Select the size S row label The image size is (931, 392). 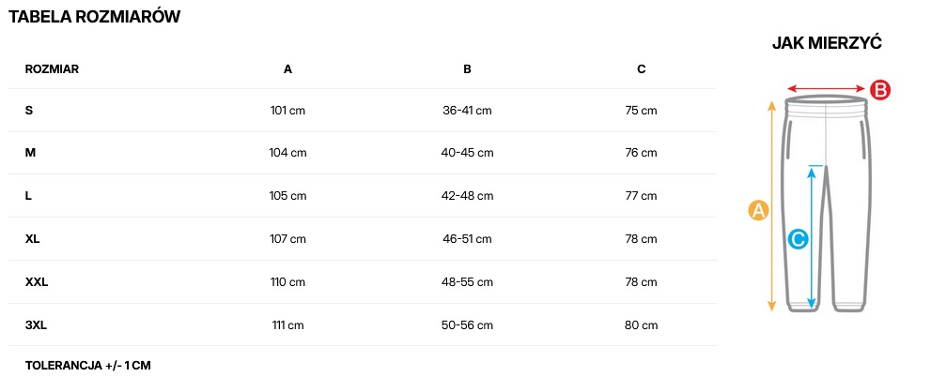point(29,111)
